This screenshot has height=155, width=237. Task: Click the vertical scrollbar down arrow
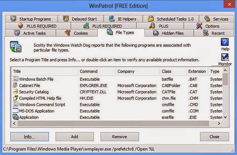(x=225, y=117)
